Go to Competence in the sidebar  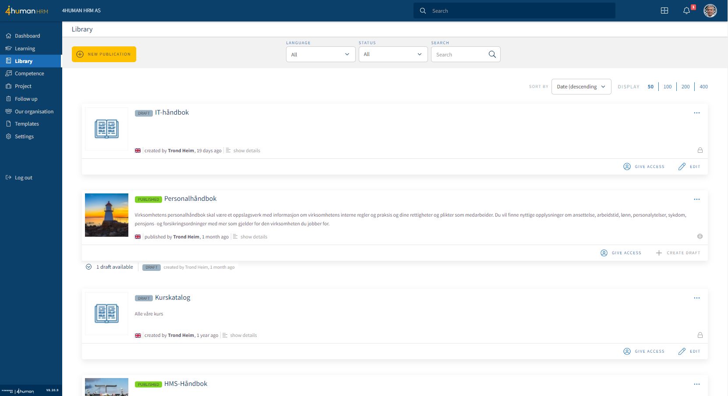click(x=29, y=74)
